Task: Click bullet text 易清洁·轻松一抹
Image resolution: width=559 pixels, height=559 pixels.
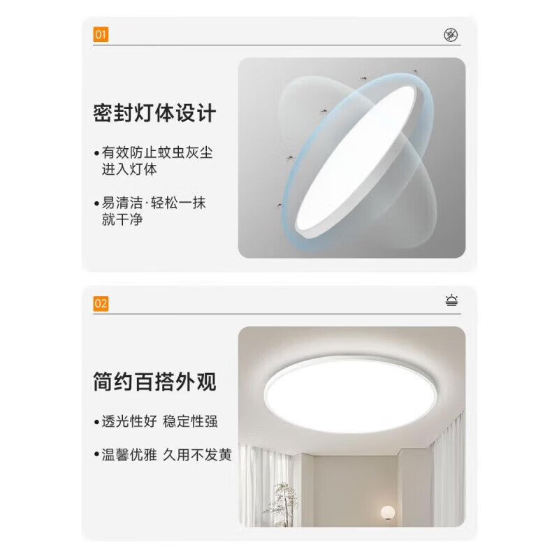Action: pyautogui.click(x=154, y=203)
